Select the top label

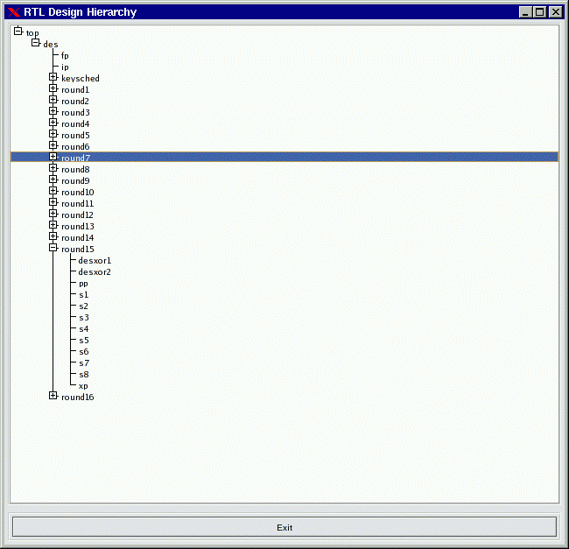coord(32,33)
